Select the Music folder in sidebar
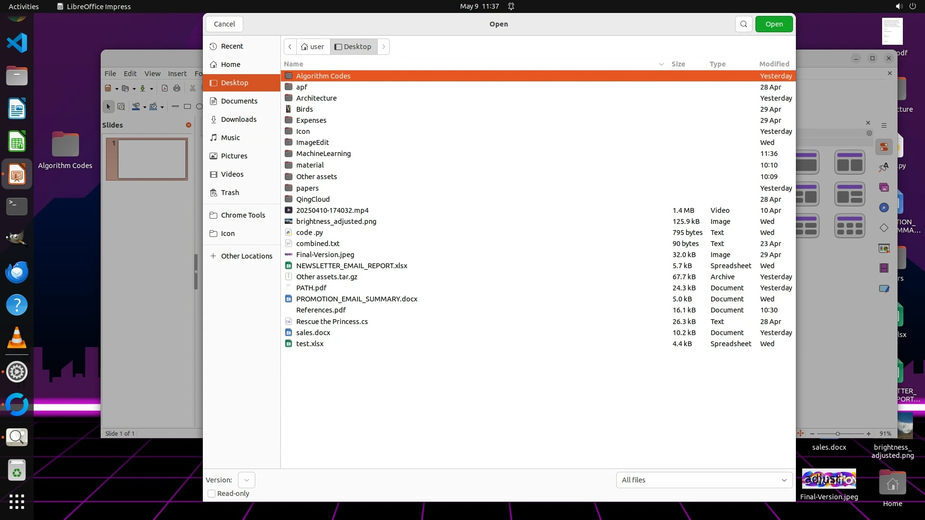 point(230,138)
